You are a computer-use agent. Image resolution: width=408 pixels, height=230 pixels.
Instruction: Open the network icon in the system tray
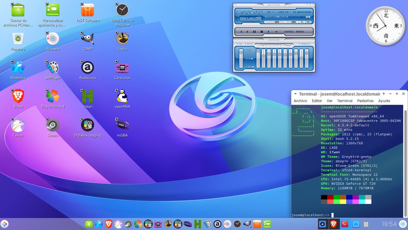[x=356, y=224]
